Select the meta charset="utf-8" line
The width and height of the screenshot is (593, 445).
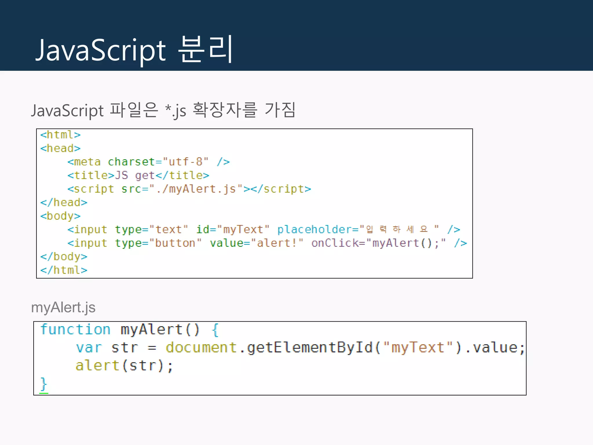[x=149, y=162]
